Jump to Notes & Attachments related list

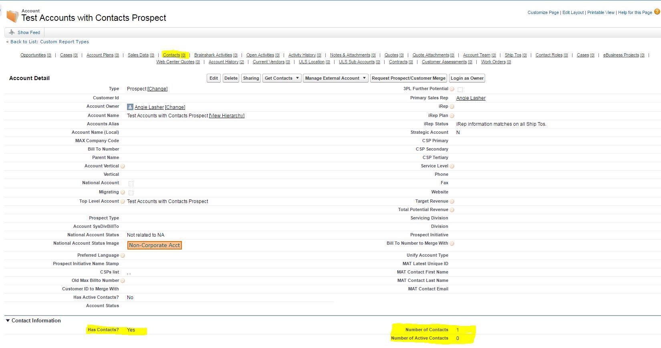tap(353, 55)
